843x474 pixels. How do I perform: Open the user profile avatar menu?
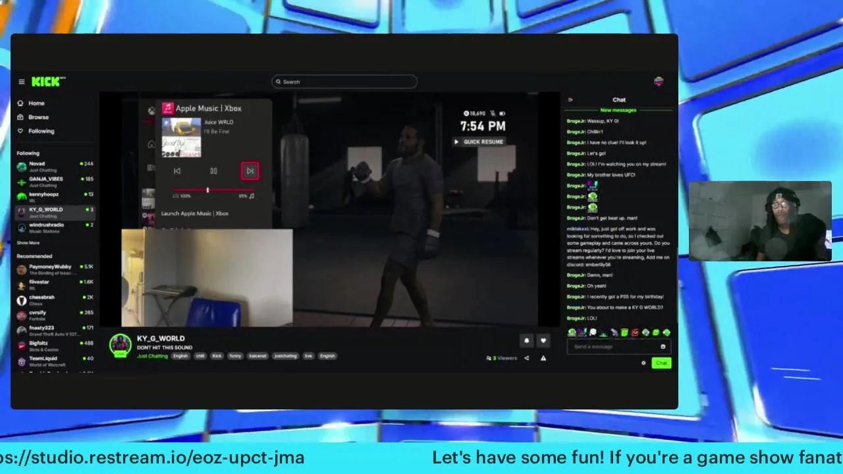point(658,82)
